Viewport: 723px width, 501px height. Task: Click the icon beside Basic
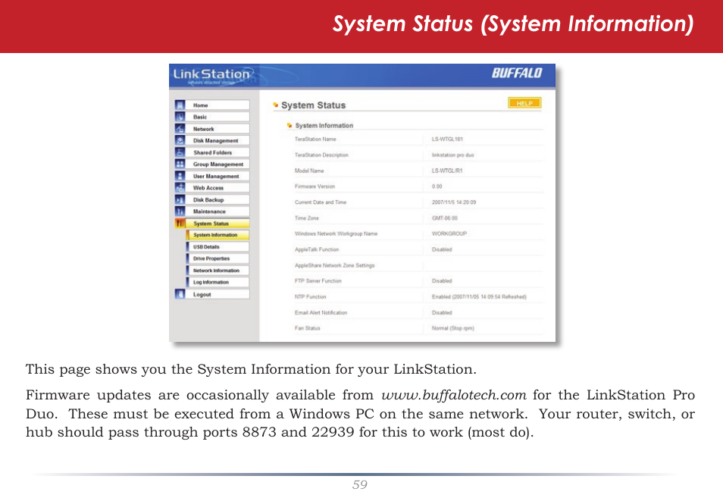(180, 117)
